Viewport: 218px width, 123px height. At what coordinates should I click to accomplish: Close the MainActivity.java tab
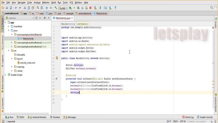[72, 18]
